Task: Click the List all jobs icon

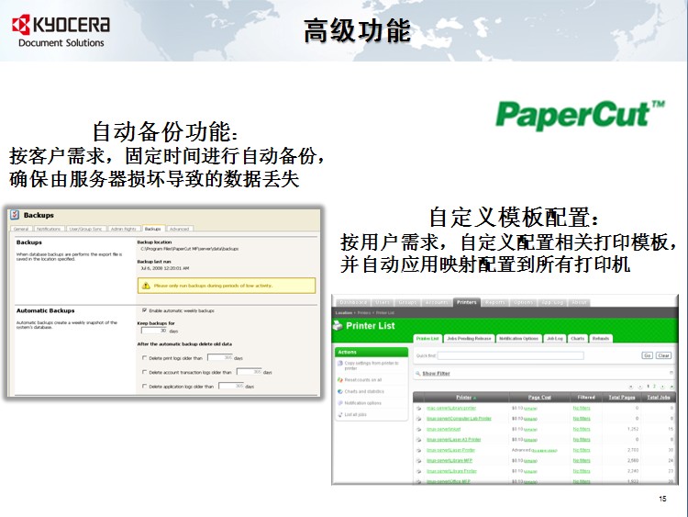Action: point(340,415)
